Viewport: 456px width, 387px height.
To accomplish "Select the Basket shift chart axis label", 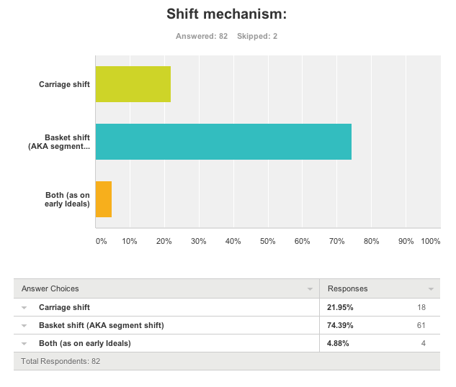I will click(67, 142).
